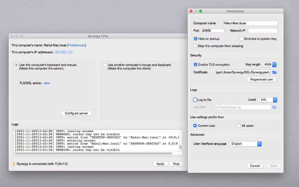Image resolution: width=299 pixels, height=187 pixels.
Task: Click Preferences link in Synergy window
Action: [x=76, y=45]
